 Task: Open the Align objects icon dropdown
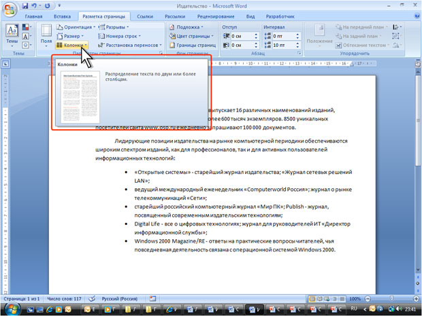tap(397, 27)
